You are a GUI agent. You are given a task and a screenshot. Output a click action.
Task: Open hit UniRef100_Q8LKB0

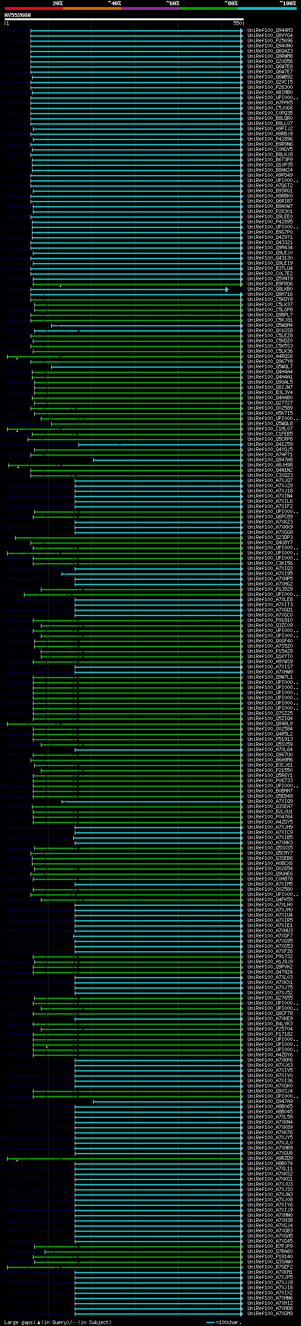[x=270, y=289]
